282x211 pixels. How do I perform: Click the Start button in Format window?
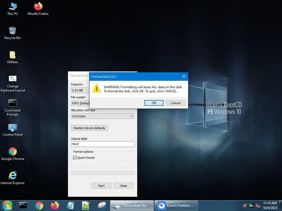(x=101, y=186)
